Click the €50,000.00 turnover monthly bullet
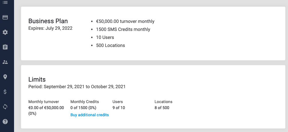The image size is (288, 132). (x=125, y=21)
